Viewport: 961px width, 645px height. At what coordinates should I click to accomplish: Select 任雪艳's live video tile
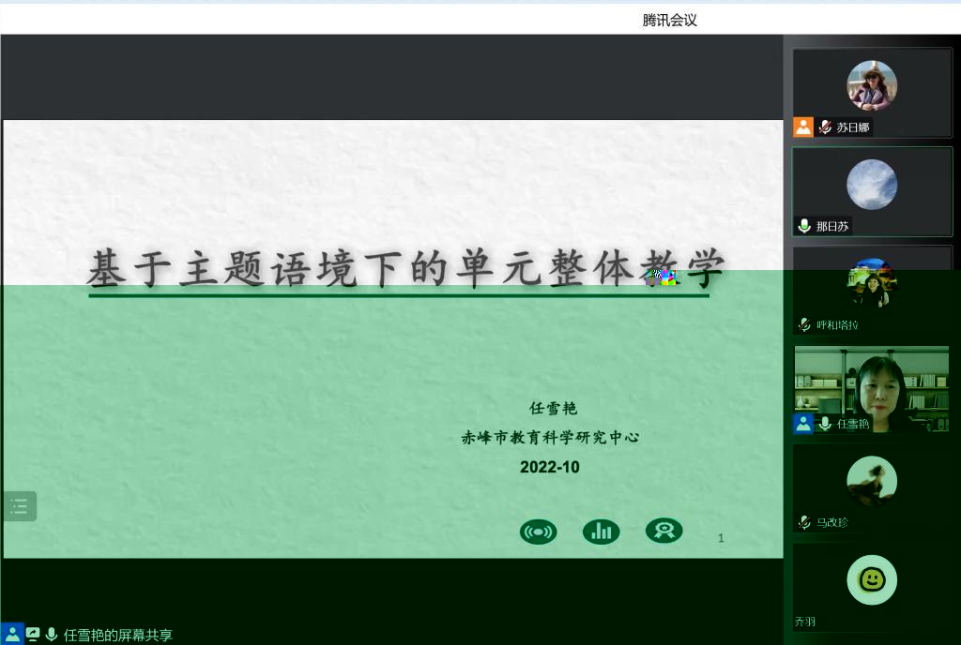(872, 389)
